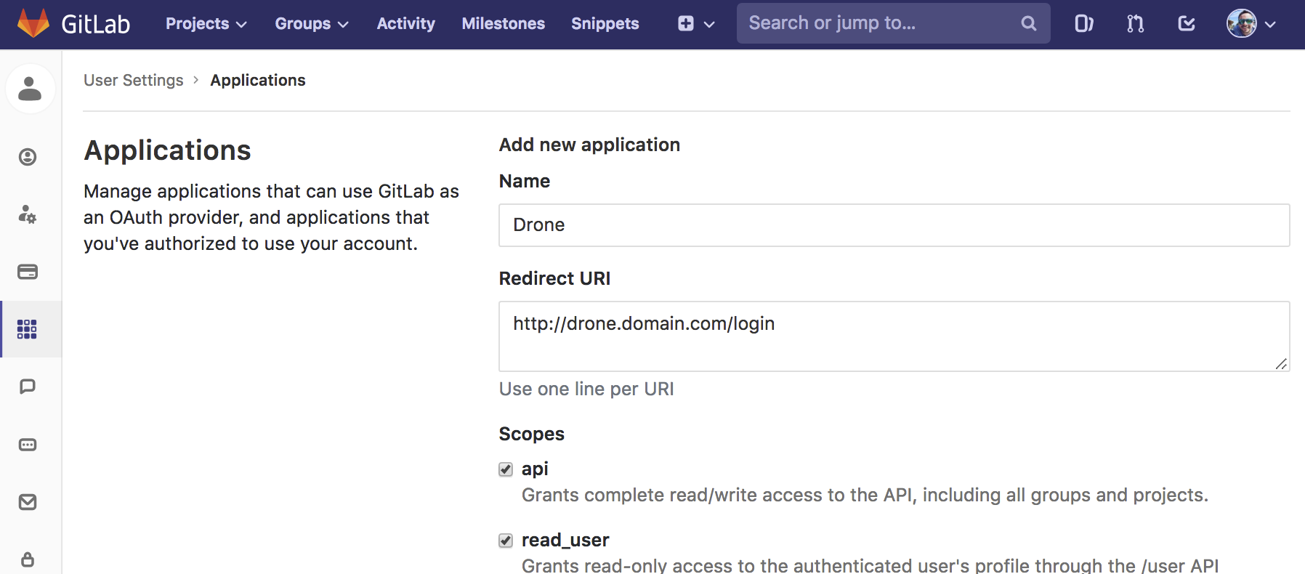Open the Groups dropdown menu
This screenshot has height=574, width=1305.
[x=312, y=24]
